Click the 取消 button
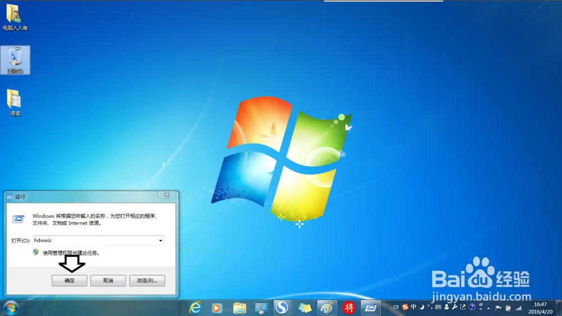The width and height of the screenshot is (562, 316). (108, 281)
